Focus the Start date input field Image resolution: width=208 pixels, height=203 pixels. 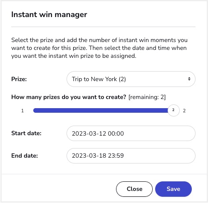[131, 134]
